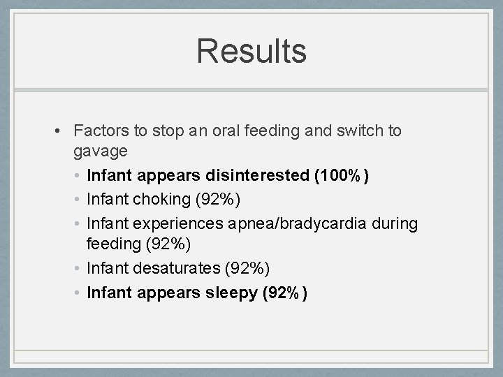Click the bullet dot beside 'Infant appears sleepy'

(x=77, y=293)
